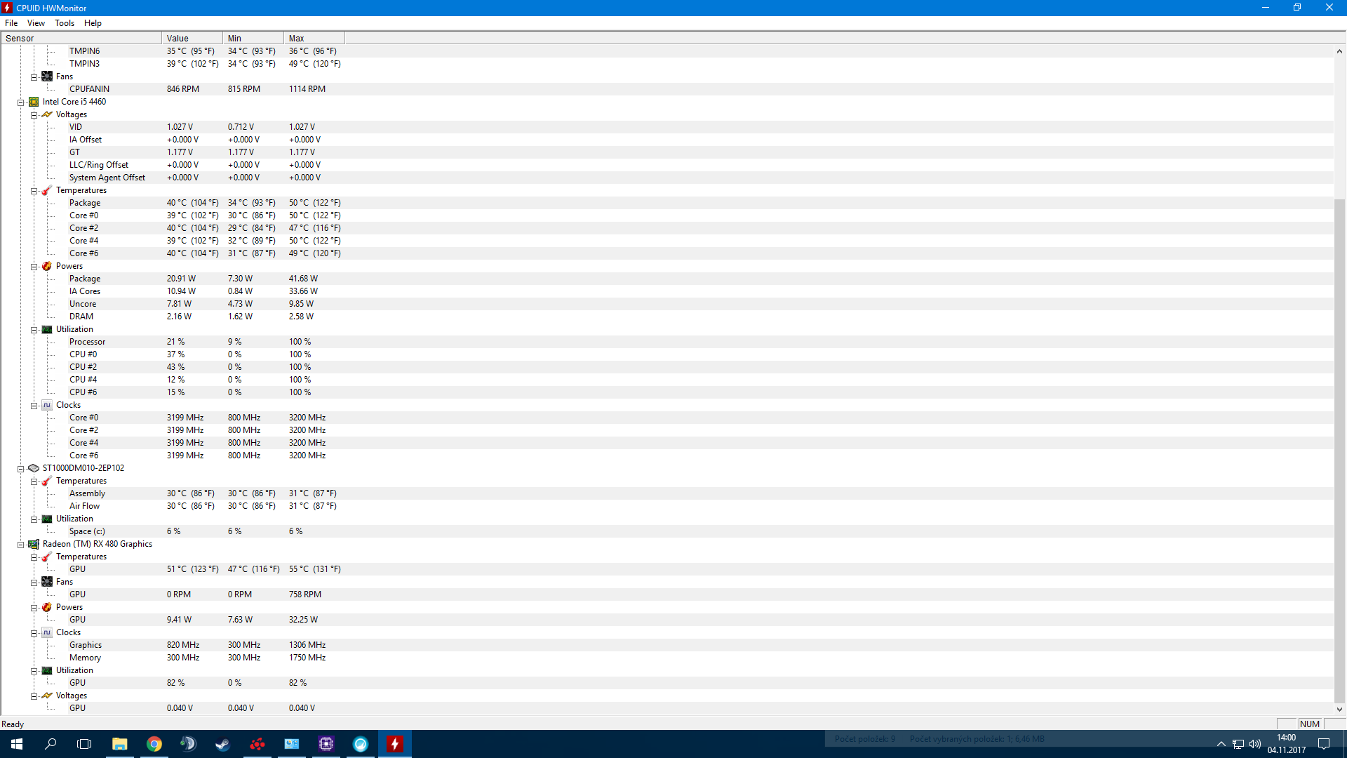Click the ST1000DM010 hard drive icon
This screenshot has height=758, width=1347.
click(34, 468)
